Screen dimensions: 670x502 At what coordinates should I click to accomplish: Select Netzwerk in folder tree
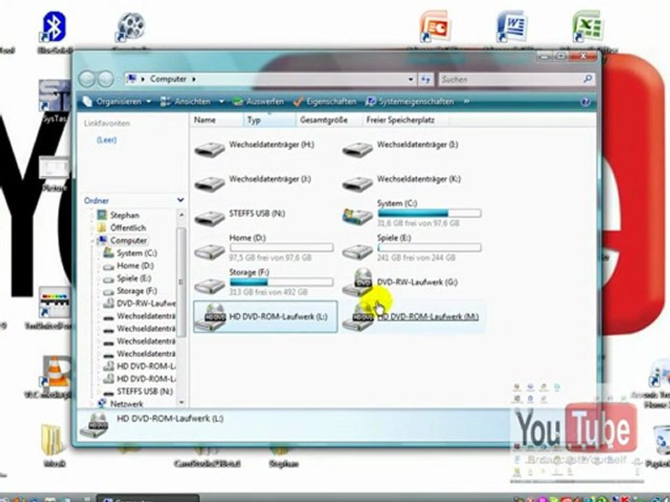tap(126, 404)
